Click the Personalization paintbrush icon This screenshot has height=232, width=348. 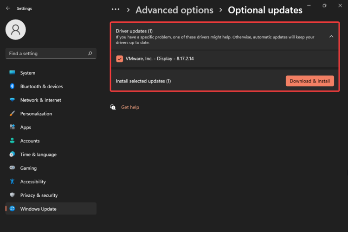click(12, 114)
